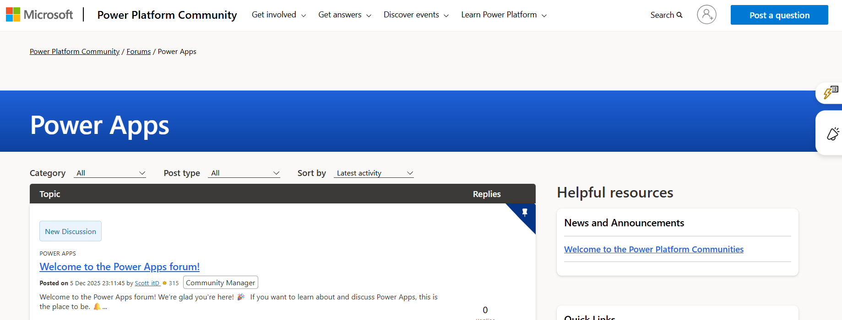The width and height of the screenshot is (842, 320).
Task: Click the Microsoft logo
Action: pyautogui.click(x=39, y=15)
